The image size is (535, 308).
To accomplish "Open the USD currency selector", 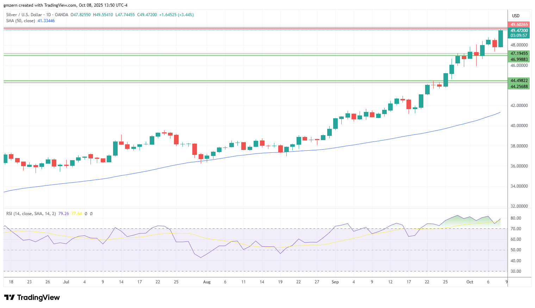I will coord(519,16).
